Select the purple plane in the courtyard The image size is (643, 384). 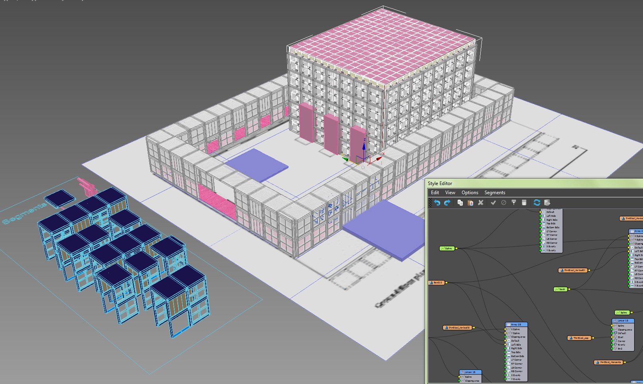(x=256, y=164)
